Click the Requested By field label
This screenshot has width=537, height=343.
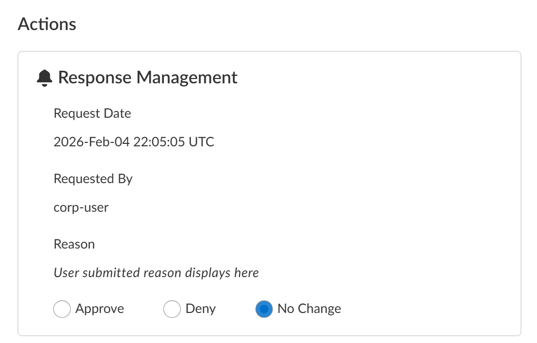click(x=93, y=178)
